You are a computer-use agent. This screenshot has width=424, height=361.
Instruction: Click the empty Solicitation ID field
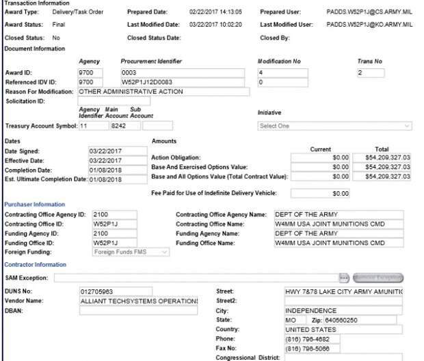(114, 101)
